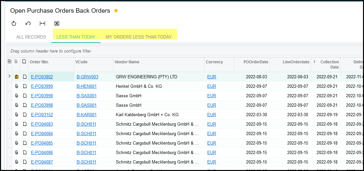364x171 pixels.
Task: Expand the row arrow beside E-PO03802
Action: click(9, 76)
